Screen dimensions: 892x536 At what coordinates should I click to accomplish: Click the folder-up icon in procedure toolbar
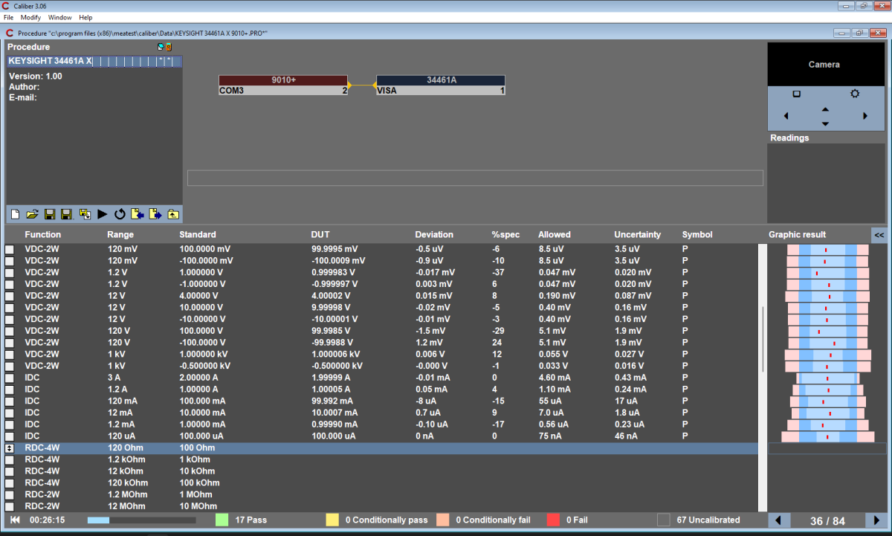tap(172, 214)
